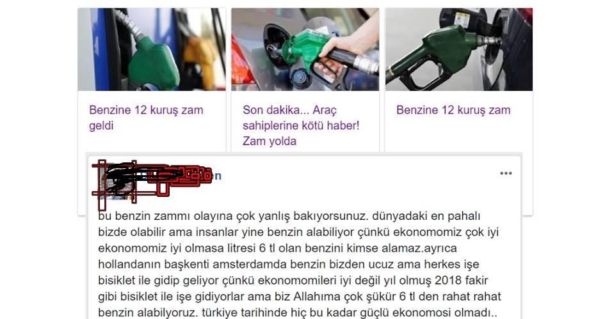
Task: Click the post line 'ekonomomiz iyi olmasa litresi'
Action: (x=277, y=249)
